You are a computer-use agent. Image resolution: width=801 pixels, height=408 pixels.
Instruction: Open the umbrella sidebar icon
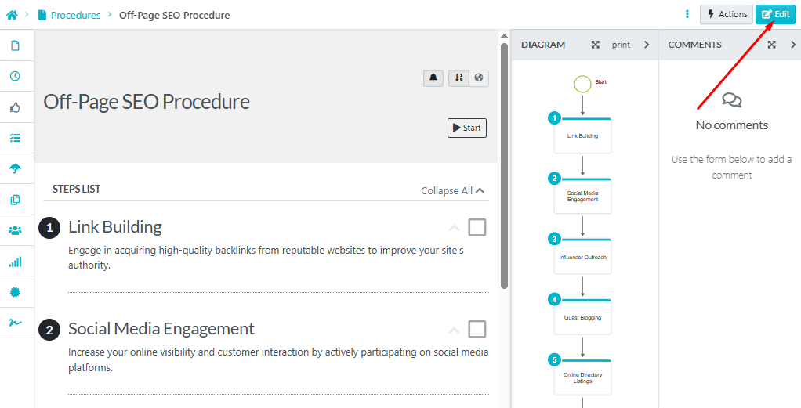coord(16,168)
